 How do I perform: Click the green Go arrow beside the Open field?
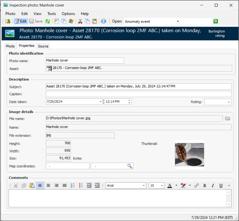tap(216, 21)
